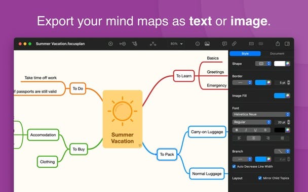Click the white Shape fill color swatch
The width and height of the screenshot is (308, 192).
[280, 64]
